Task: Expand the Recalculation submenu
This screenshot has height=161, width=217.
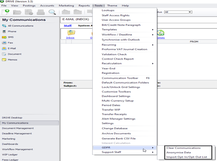Action: (125, 64)
